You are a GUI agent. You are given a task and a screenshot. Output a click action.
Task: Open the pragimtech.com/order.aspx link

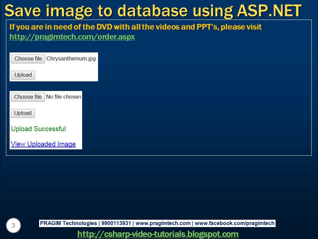pyautogui.click(x=72, y=37)
